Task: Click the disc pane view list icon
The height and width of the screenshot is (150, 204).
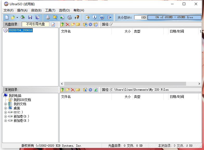Action: click(96, 24)
